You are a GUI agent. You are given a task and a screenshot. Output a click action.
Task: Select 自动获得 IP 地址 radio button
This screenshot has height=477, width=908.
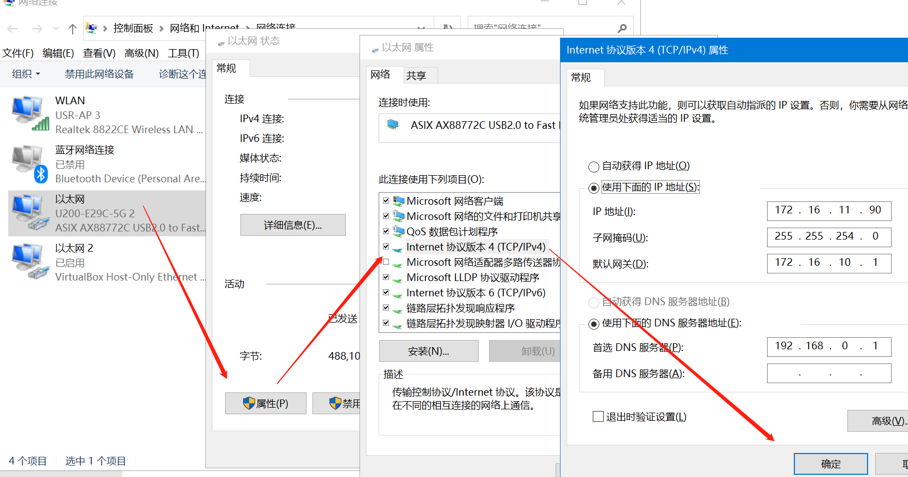(594, 166)
